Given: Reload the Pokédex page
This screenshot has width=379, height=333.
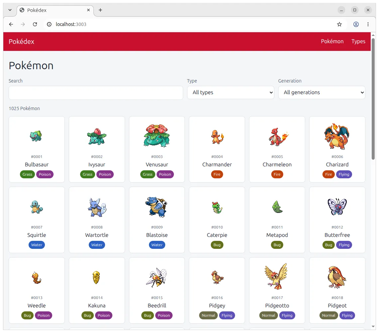Looking at the screenshot, I should coord(35,24).
